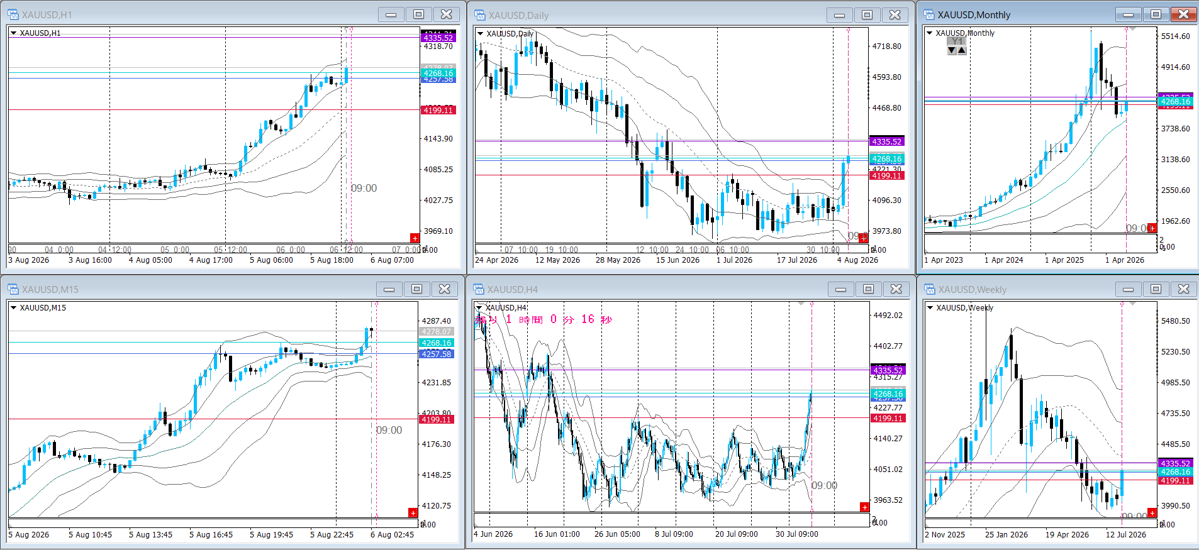Close the XAUUSD,H1 chart window

tap(447, 14)
